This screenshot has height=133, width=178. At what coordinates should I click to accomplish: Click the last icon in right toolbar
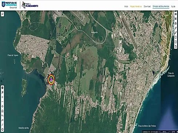pos(176,47)
